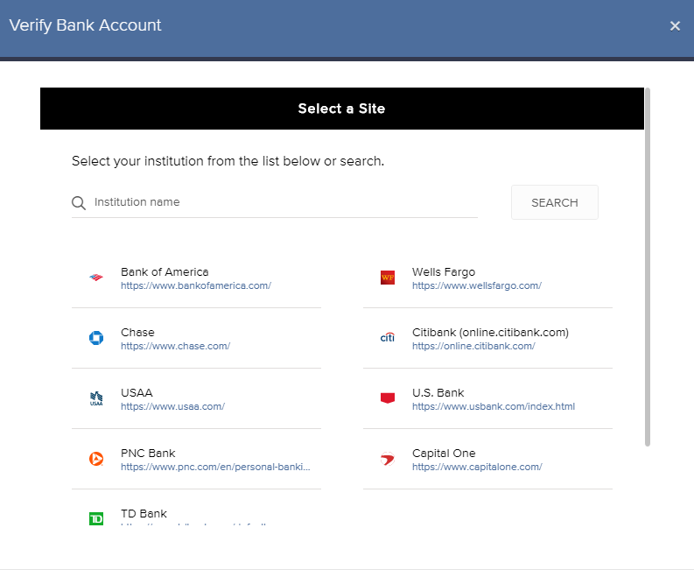694x570 pixels.
Task: Select the Wells Fargo name text
Action: coord(444,272)
